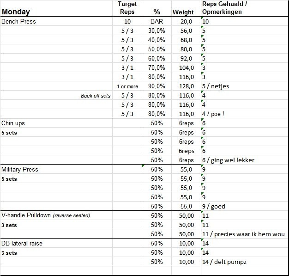The height and width of the screenshot is (276, 289).
Task: Select the 128,0 weight cell
Action: click(x=187, y=86)
